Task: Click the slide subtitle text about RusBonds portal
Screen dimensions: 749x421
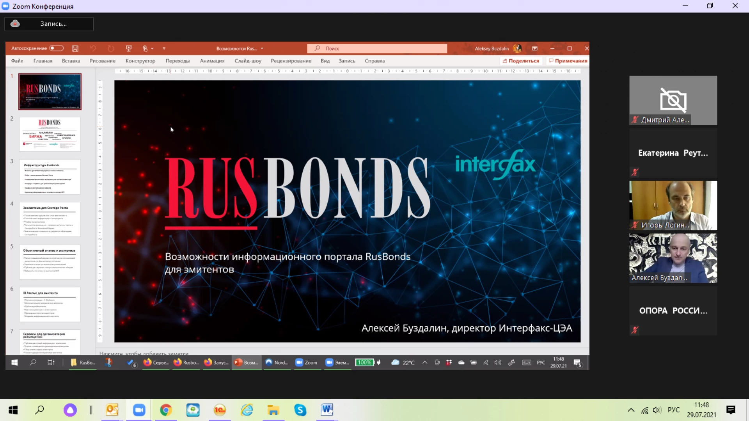Action: tap(288, 263)
